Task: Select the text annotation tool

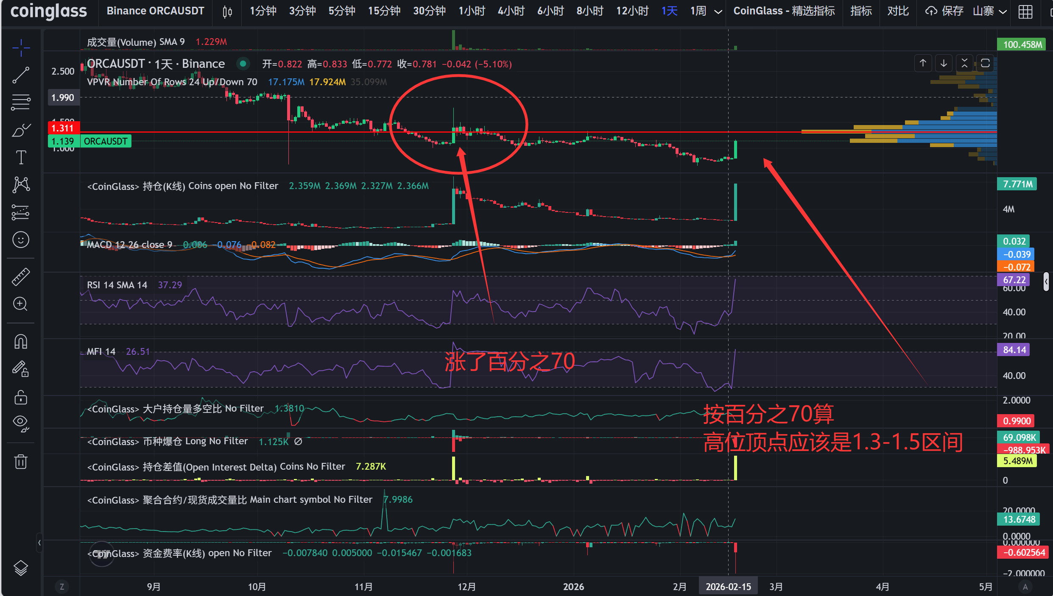Action: [20, 157]
